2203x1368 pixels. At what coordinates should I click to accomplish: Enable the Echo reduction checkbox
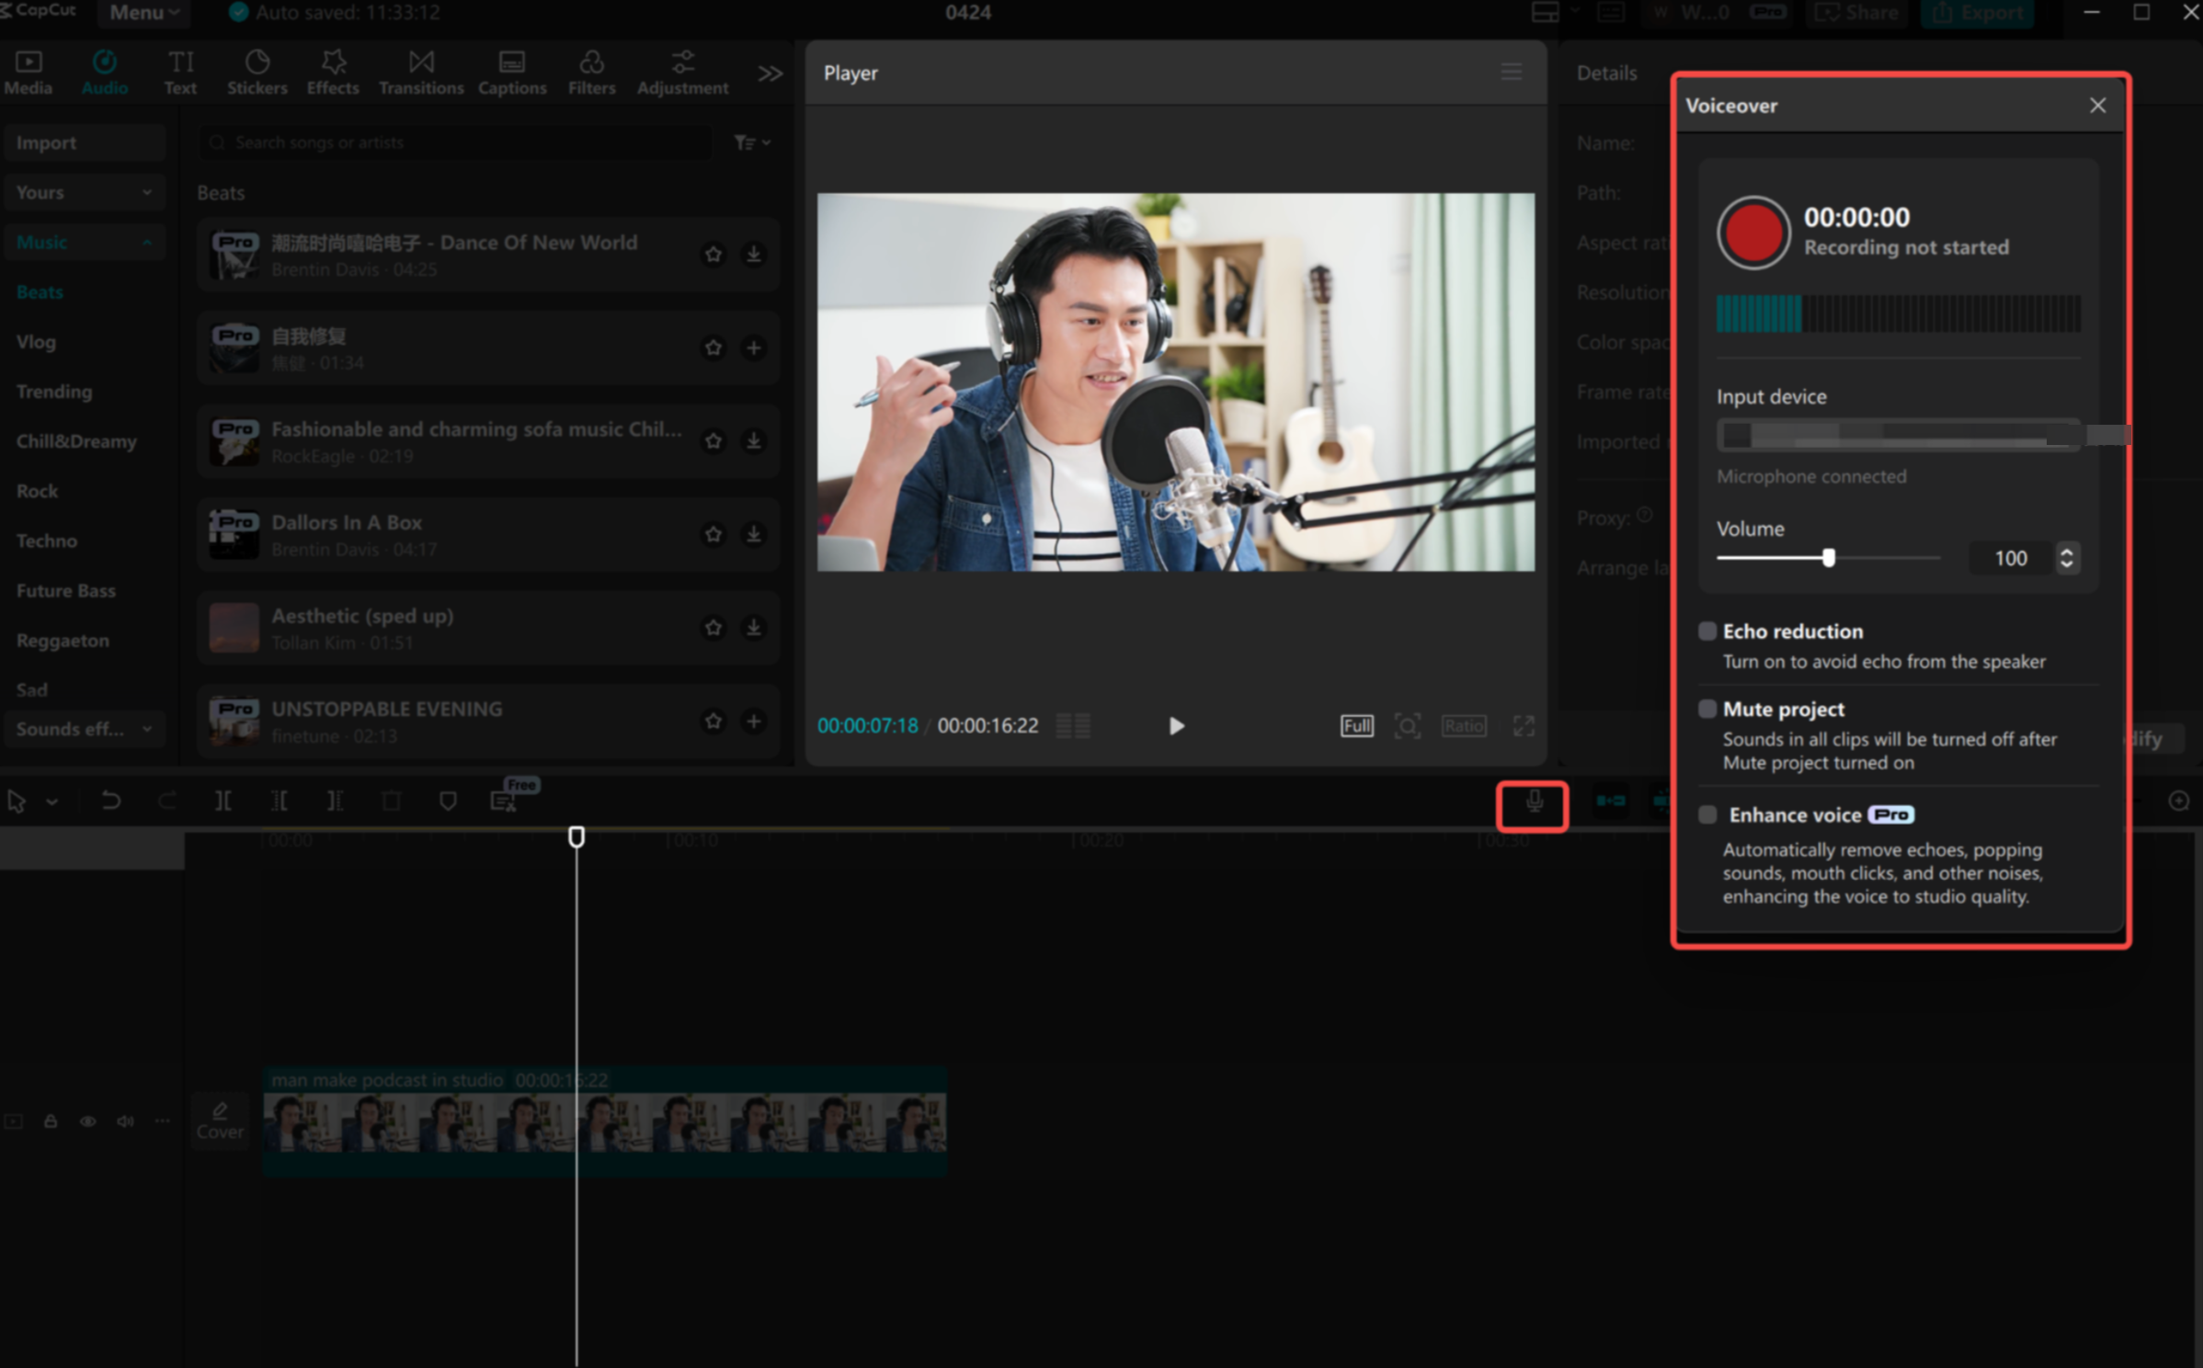[x=1707, y=631]
